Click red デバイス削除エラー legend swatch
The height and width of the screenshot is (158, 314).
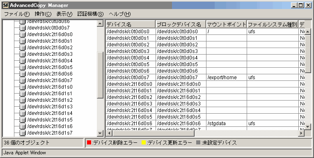pyautogui.click(x=89, y=142)
